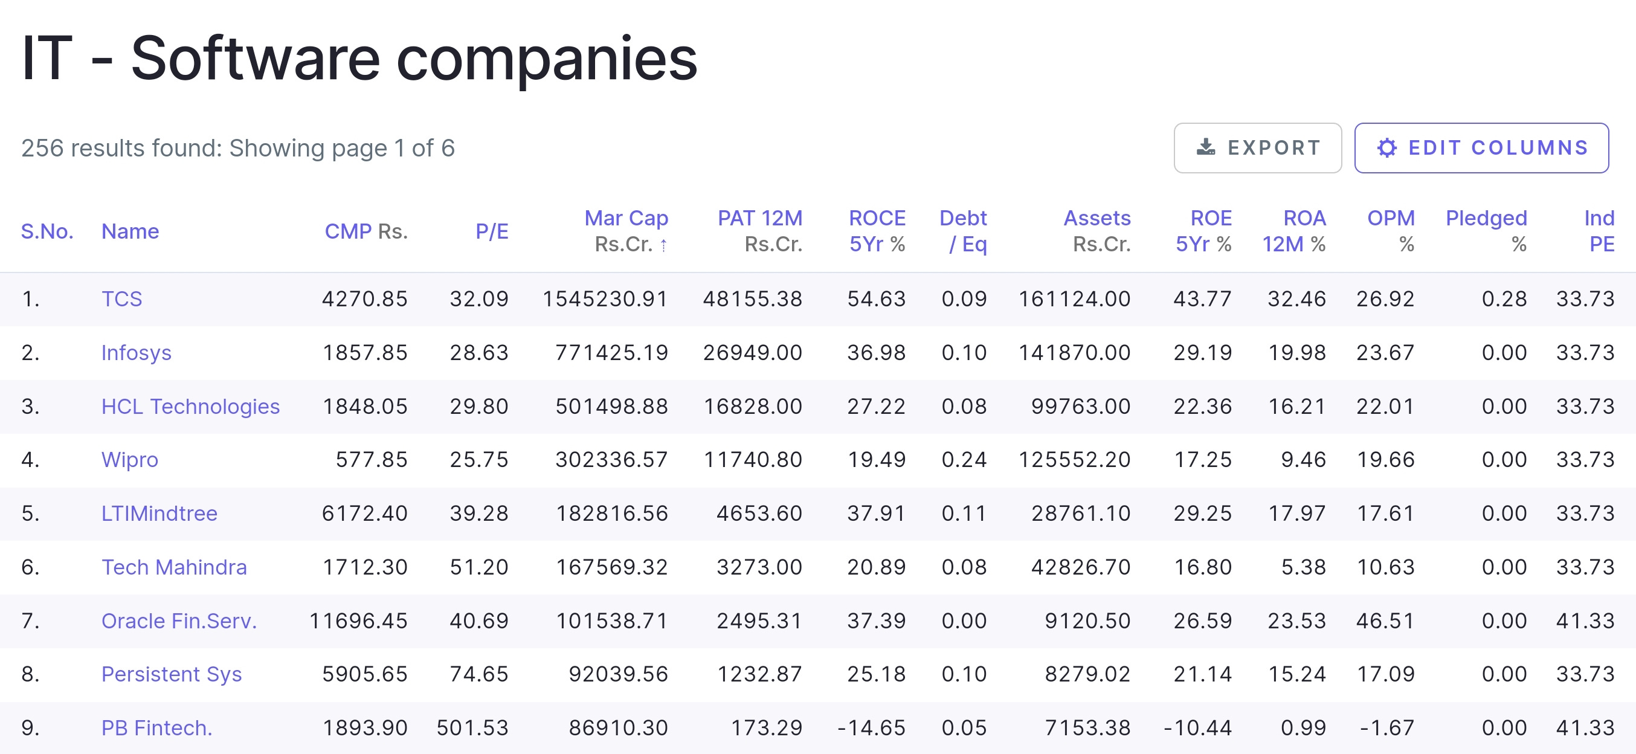This screenshot has height=754, width=1636.
Task: Sort by ROA 12M % header
Action: 1293,231
